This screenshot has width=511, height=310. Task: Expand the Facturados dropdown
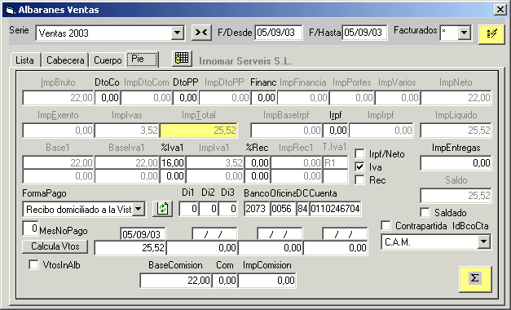465,33
